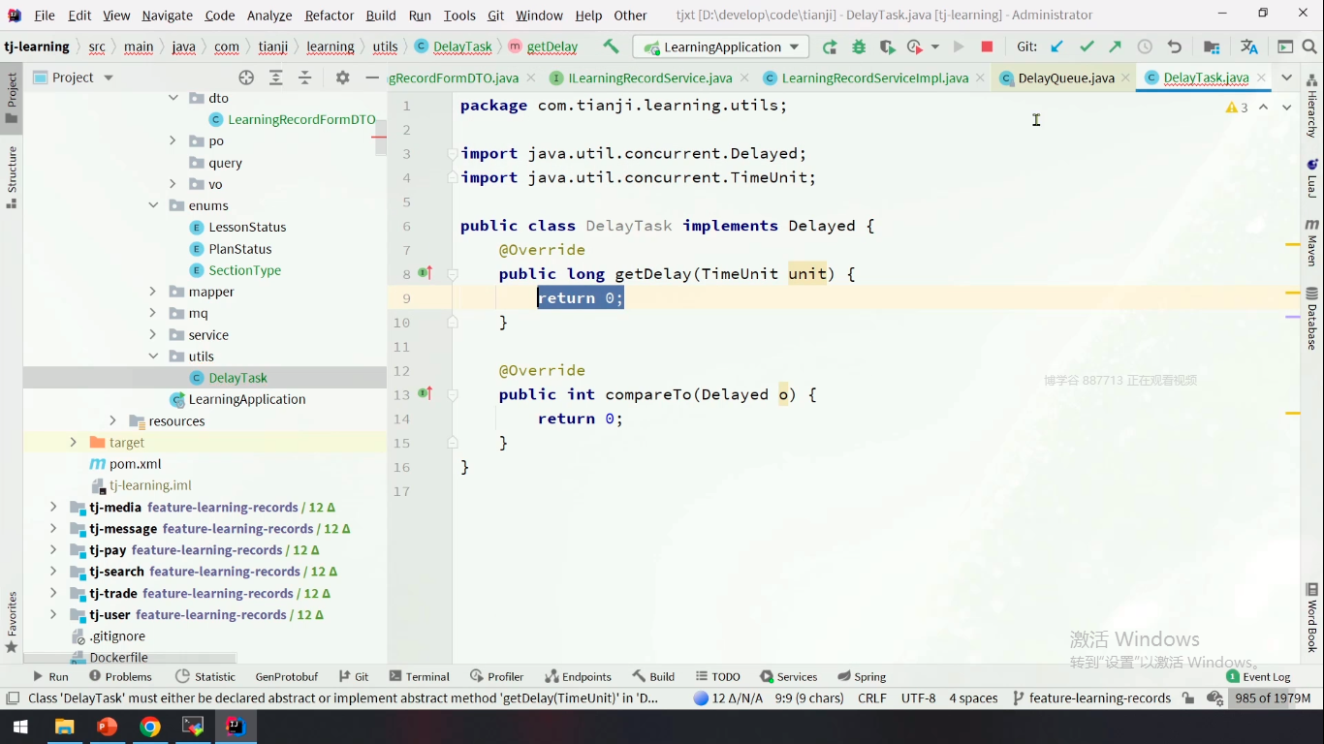Open the LearningApplication run configuration dropdown

721,46
